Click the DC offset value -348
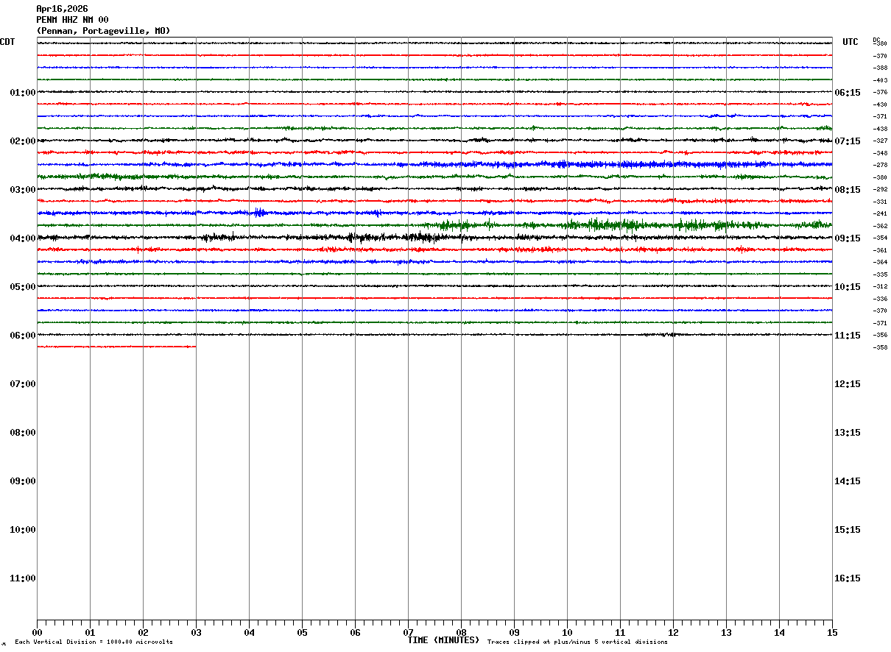 coord(880,153)
